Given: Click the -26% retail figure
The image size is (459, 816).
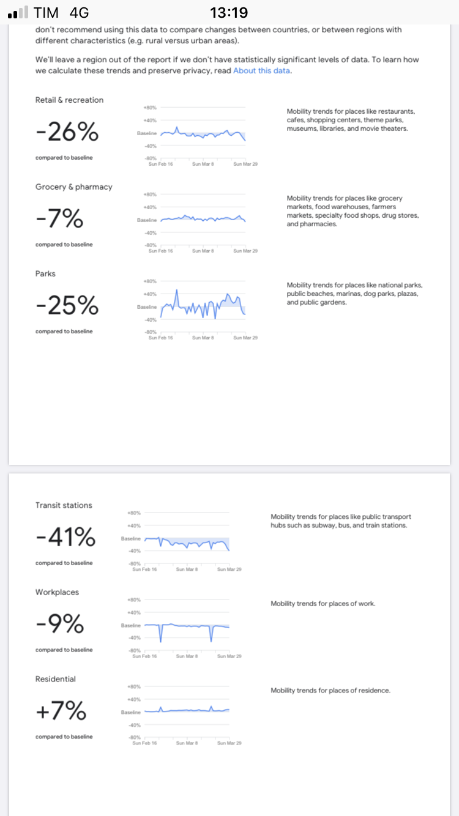Looking at the screenshot, I should (67, 132).
